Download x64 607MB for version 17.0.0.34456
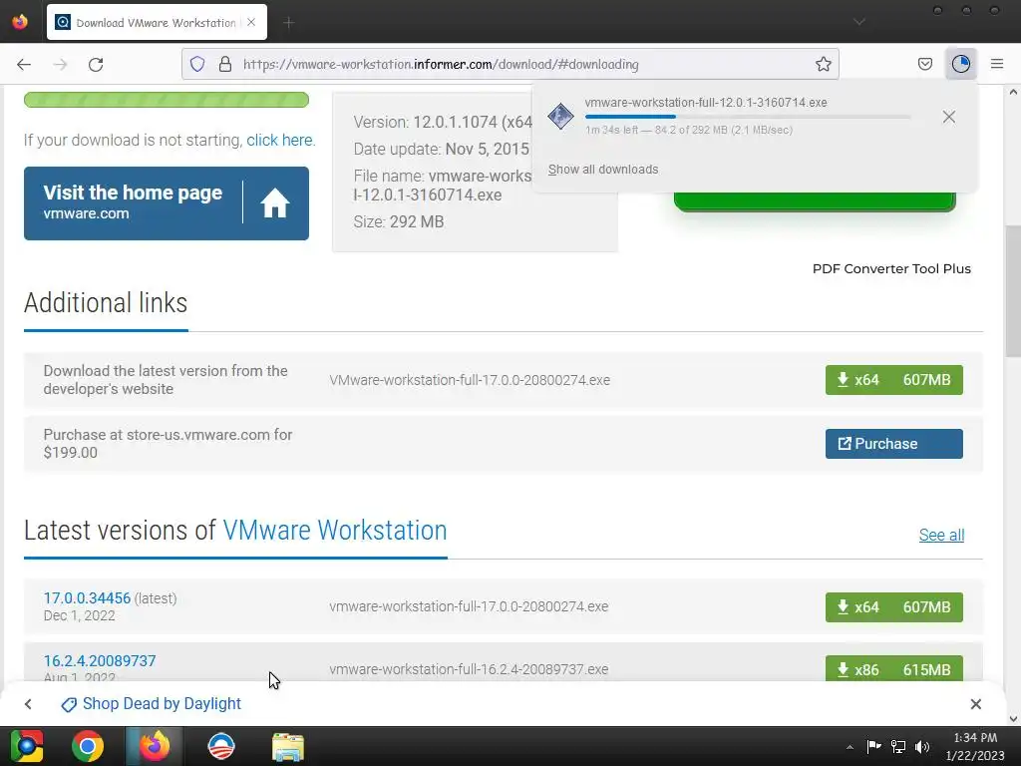The height and width of the screenshot is (766, 1021). point(893,607)
